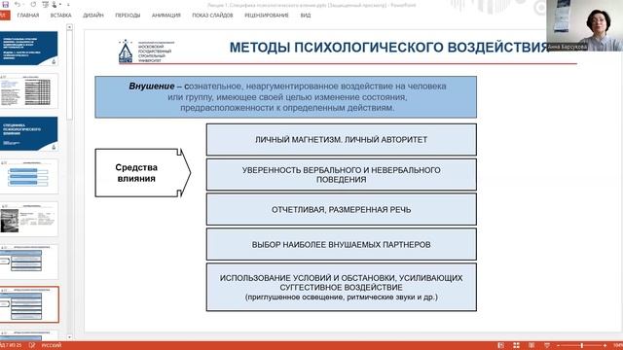Select the fourth slide thumbnail with three bars
This screenshot has width=623, height=350.
(29, 177)
